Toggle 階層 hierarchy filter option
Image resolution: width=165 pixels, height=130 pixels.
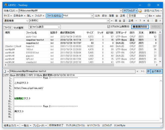pyautogui.click(x=111, y=16)
